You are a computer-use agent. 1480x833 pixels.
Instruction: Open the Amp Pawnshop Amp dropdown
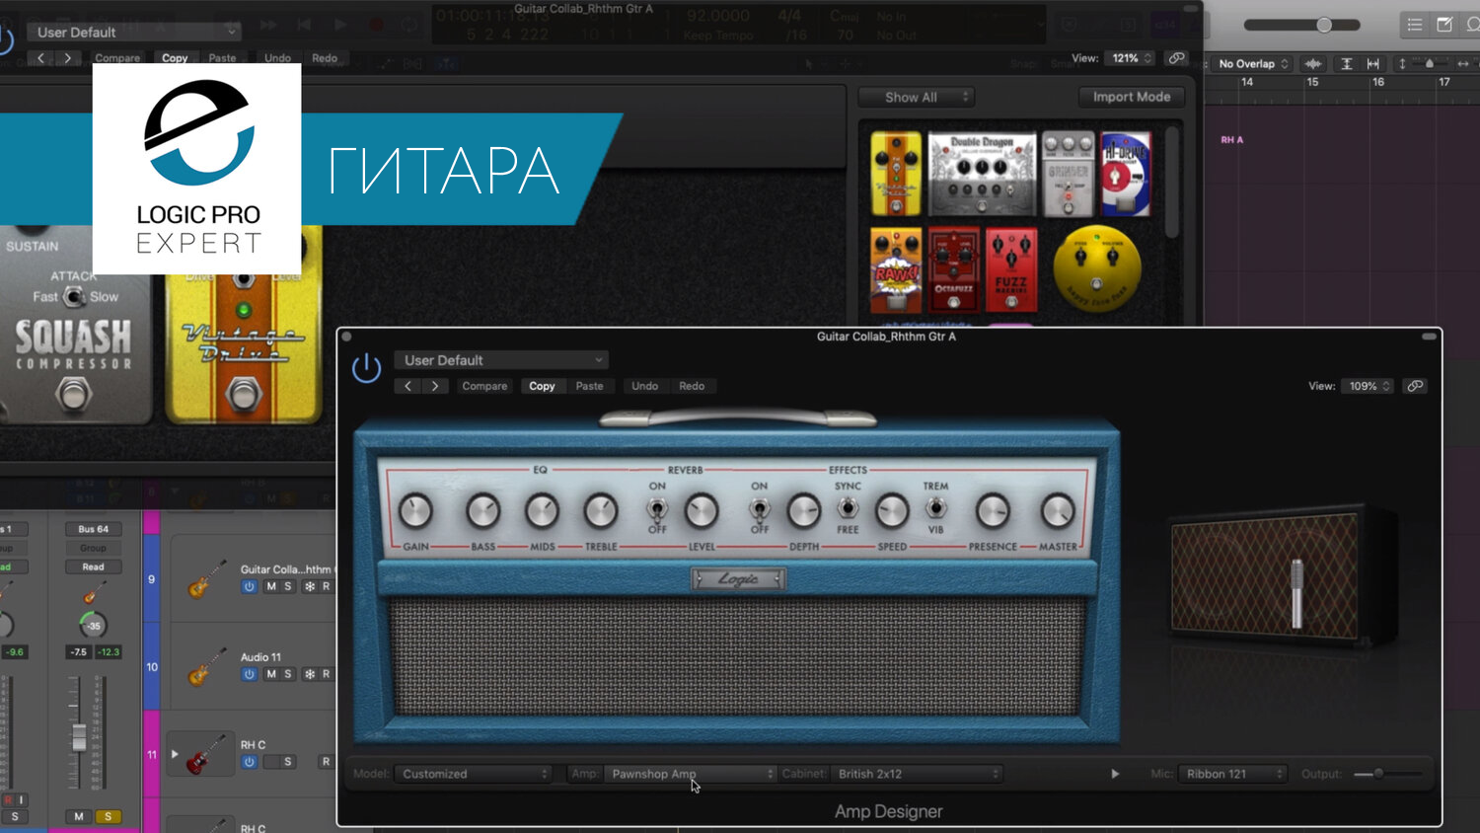[691, 774]
